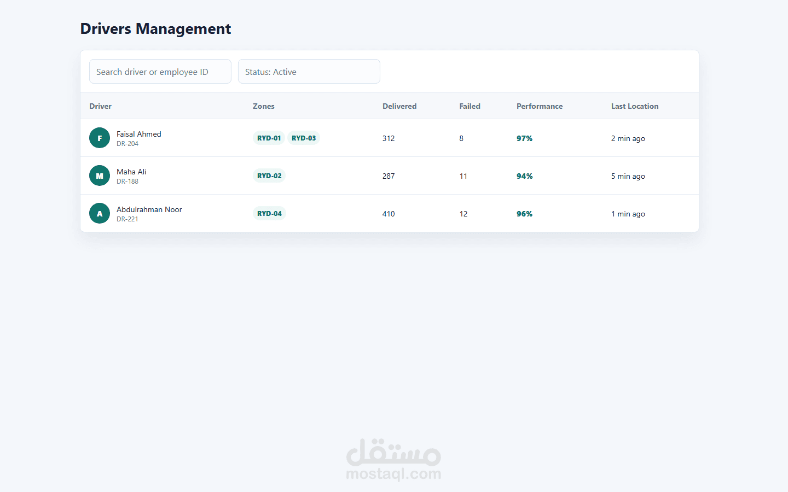Select the RYD-04 zone tag
The width and height of the screenshot is (788, 492).
coord(269,213)
